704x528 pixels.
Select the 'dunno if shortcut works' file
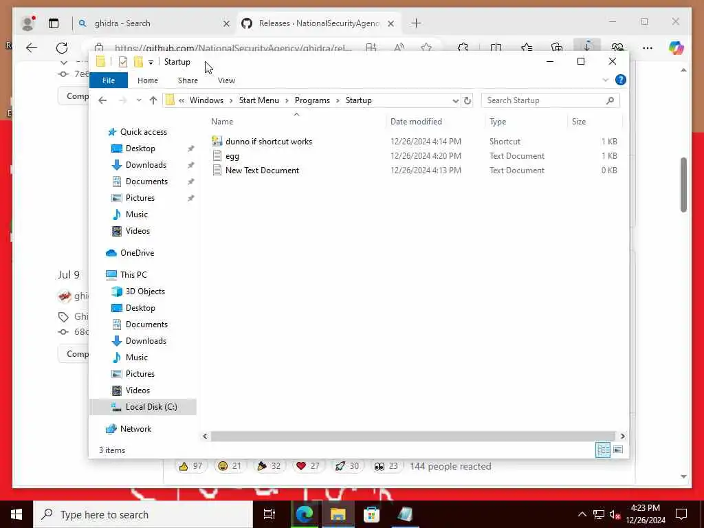(x=269, y=142)
